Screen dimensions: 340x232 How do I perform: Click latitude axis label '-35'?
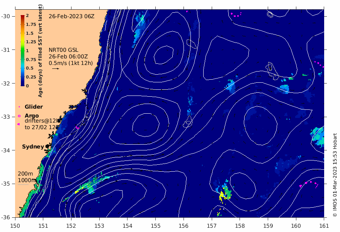point(5,184)
